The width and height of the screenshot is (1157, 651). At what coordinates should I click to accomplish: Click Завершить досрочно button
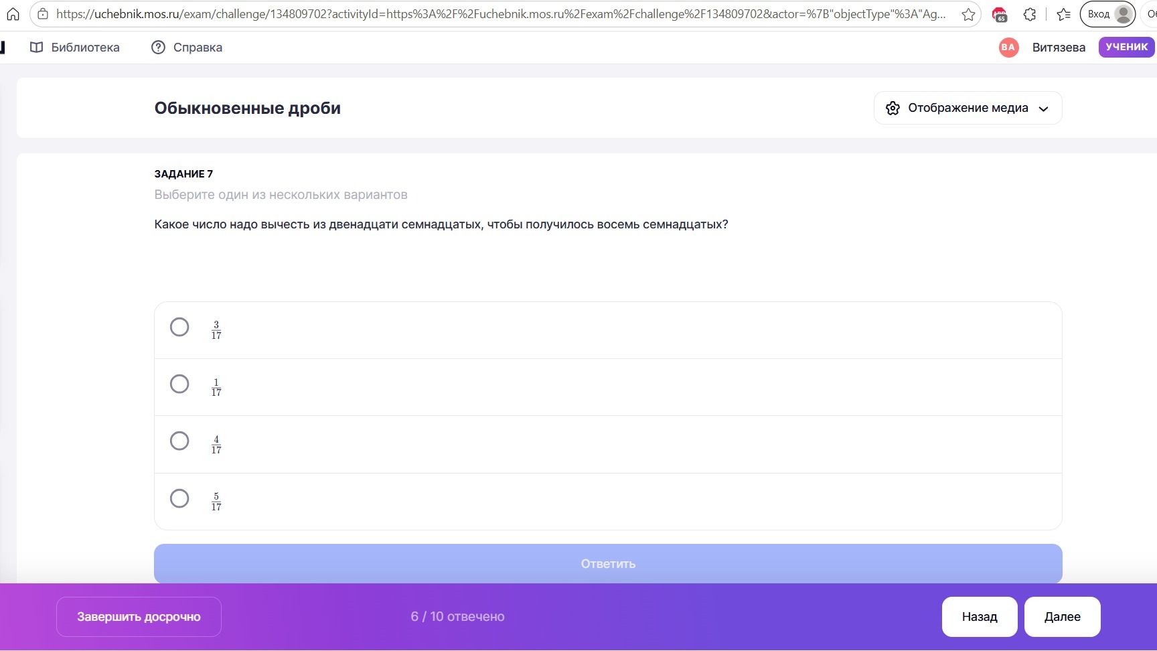click(x=139, y=617)
